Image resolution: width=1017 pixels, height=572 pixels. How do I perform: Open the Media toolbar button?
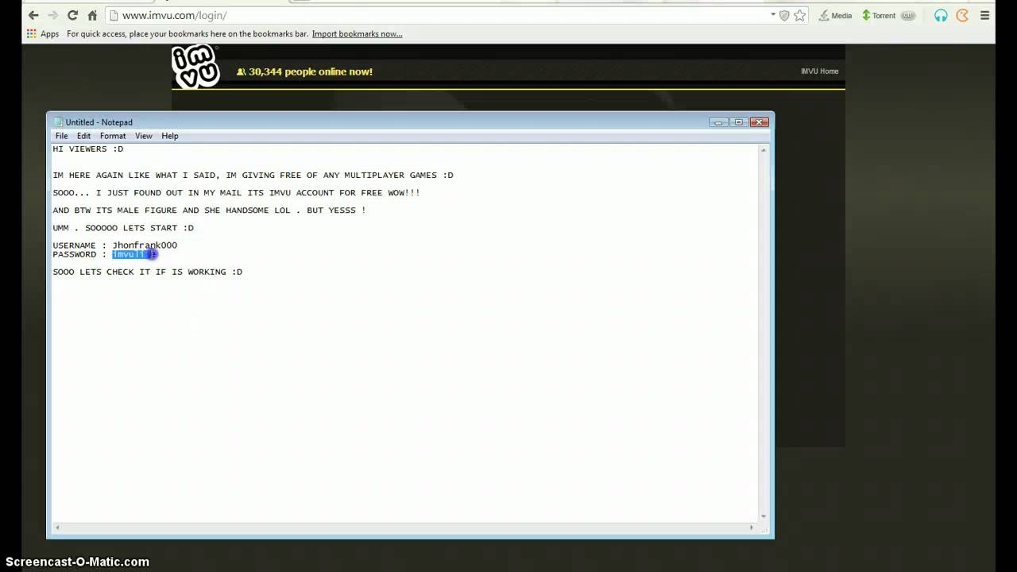(835, 15)
